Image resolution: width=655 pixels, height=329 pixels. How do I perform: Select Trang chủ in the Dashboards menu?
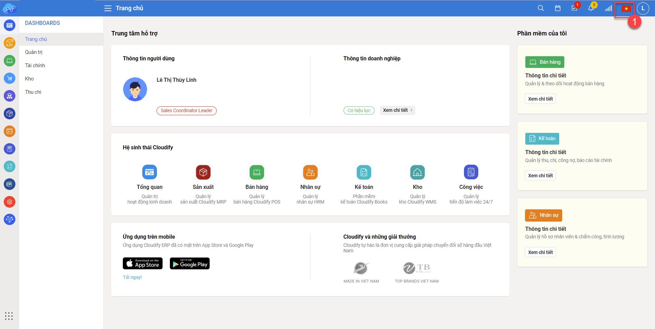tap(61, 39)
